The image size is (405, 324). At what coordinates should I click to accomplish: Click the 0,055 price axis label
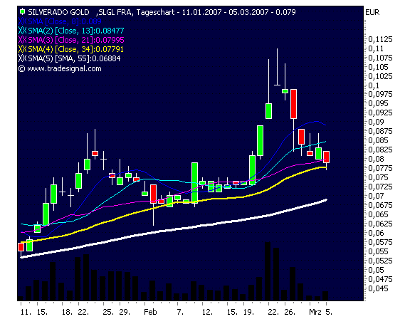pos(378,251)
